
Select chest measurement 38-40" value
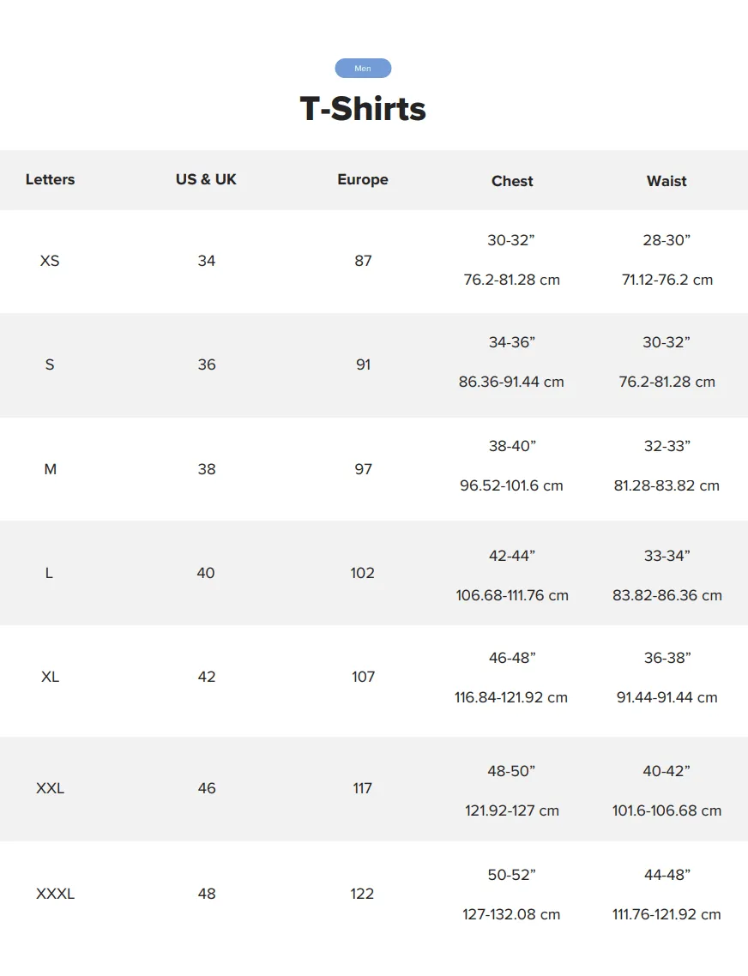tap(512, 446)
